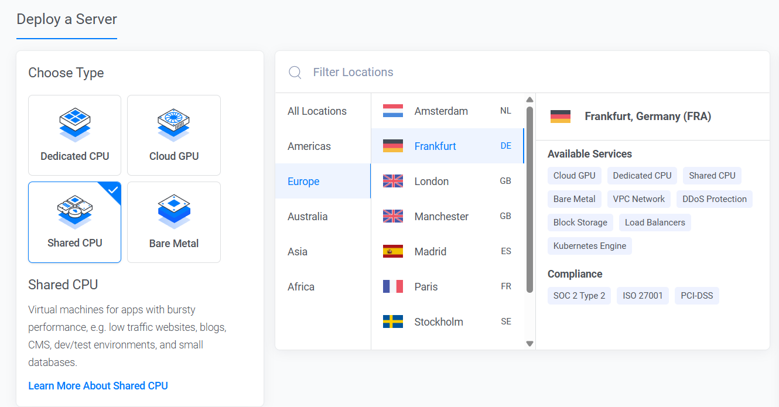Click the NL country code

tap(505, 111)
